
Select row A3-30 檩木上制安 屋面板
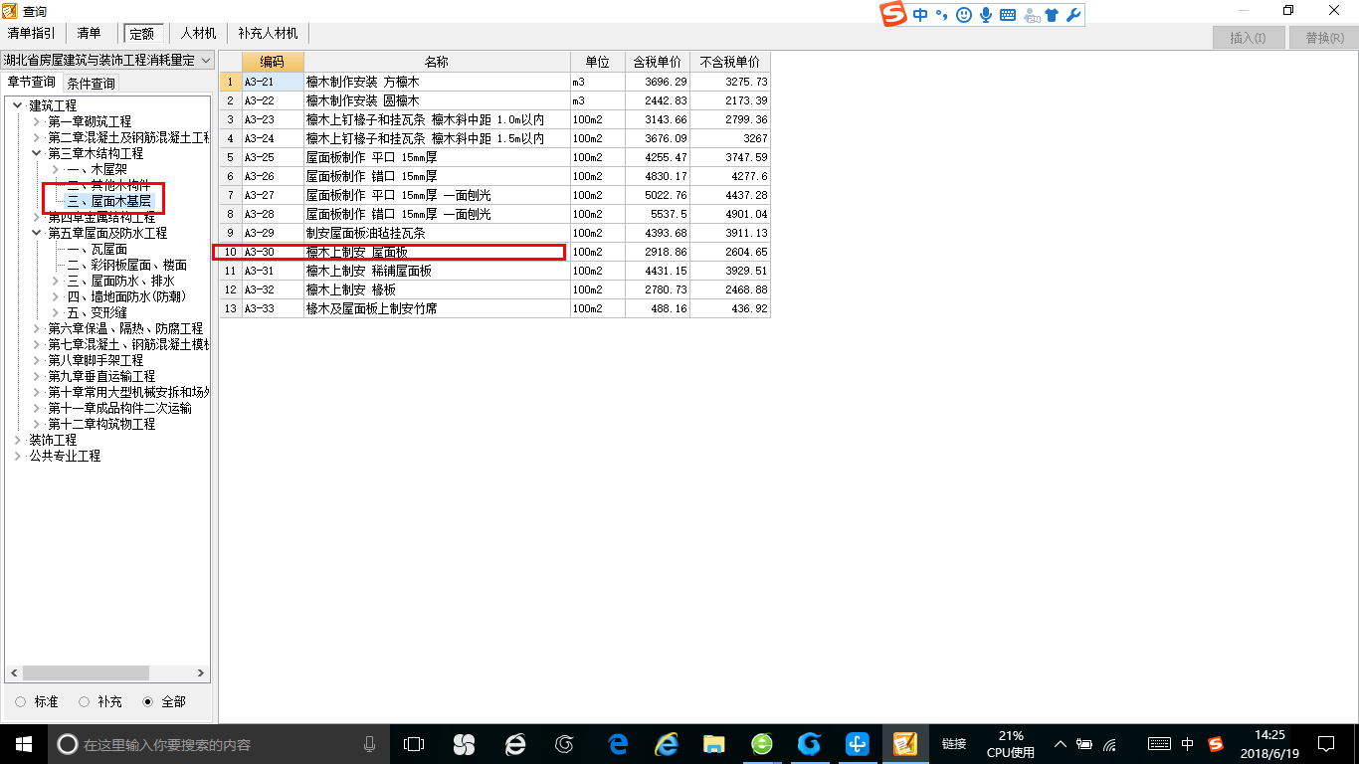pyautogui.click(x=495, y=252)
